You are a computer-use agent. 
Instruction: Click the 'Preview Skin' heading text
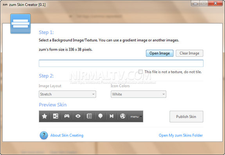(53, 105)
